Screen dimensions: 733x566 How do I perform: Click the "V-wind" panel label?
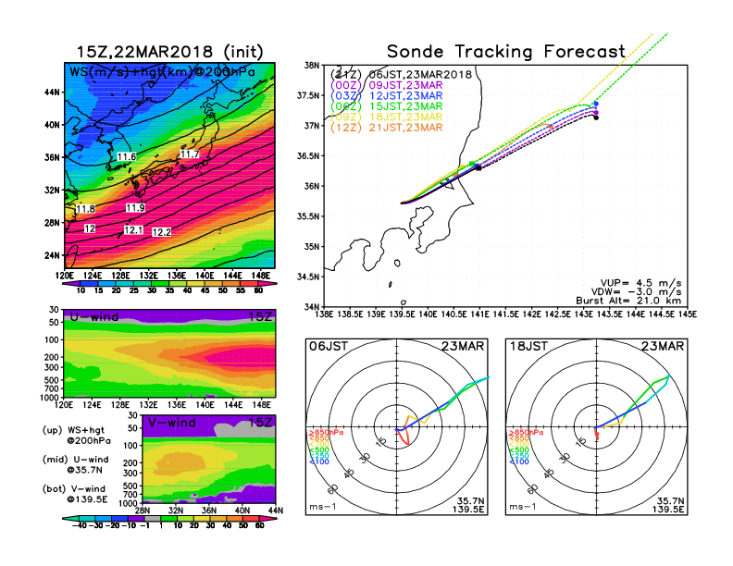(171, 423)
